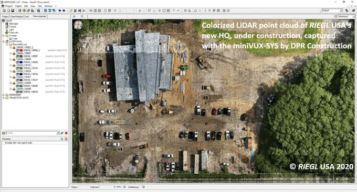Toggle visibility of the red scan layer

(17, 50)
